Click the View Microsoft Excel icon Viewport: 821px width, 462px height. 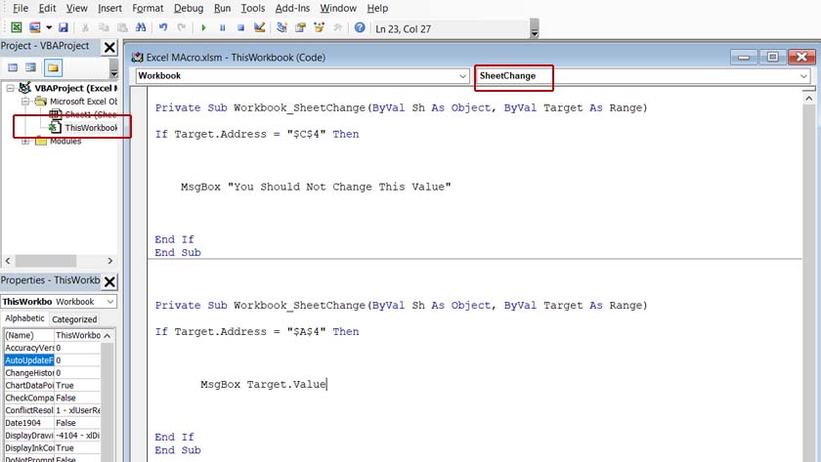[17, 27]
